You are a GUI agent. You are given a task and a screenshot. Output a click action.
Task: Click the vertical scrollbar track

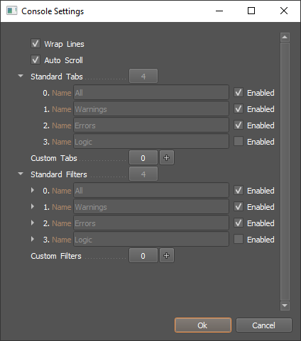coord(285,172)
